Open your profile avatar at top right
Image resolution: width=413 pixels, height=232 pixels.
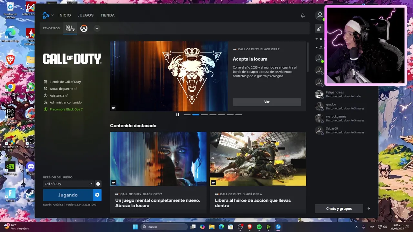click(x=319, y=15)
